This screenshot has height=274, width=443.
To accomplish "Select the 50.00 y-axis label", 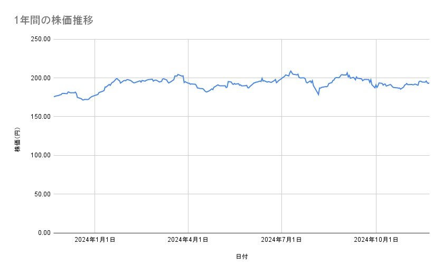I will [x=42, y=194].
